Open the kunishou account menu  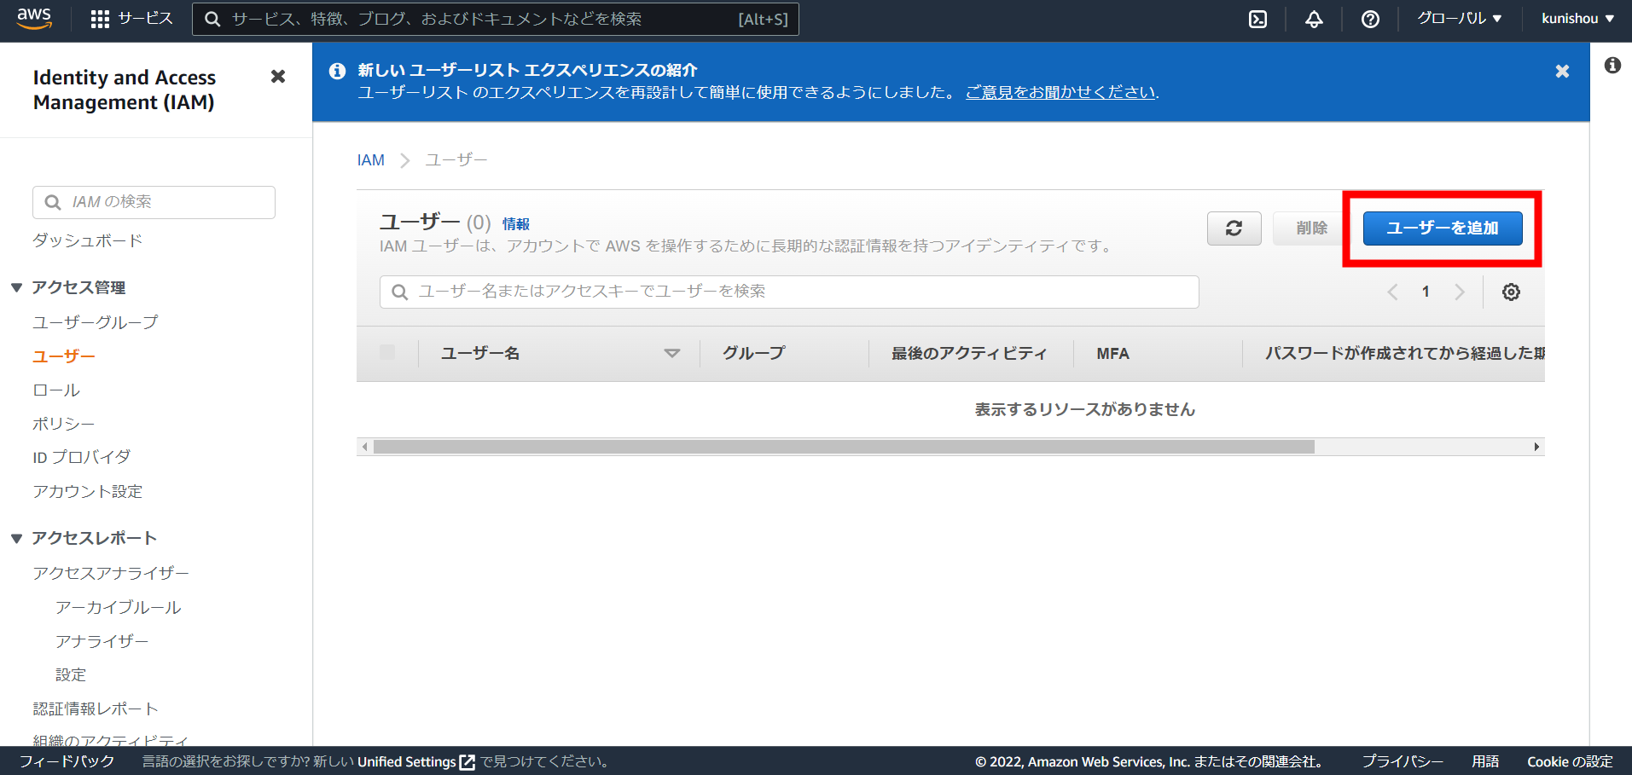click(x=1577, y=18)
